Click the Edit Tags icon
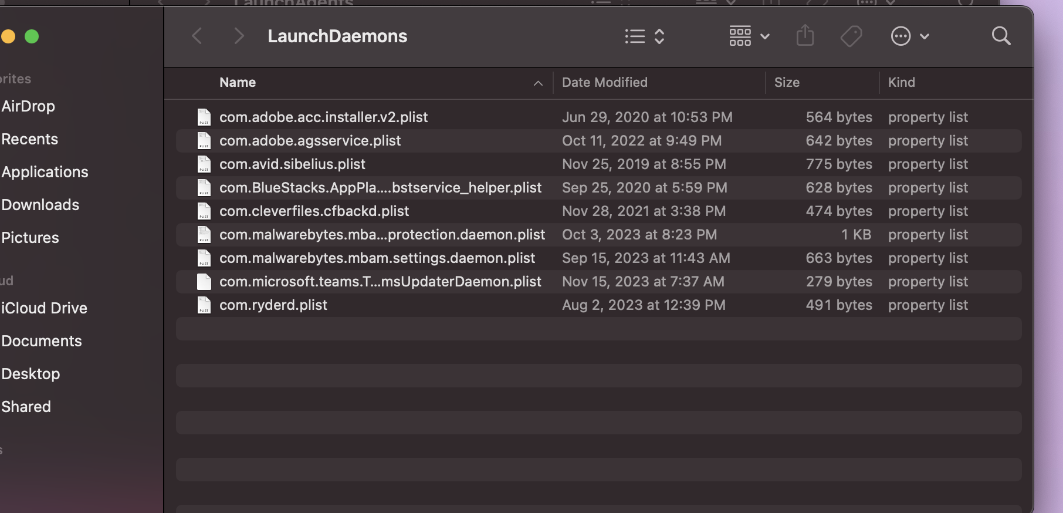Image resolution: width=1063 pixels, height=513 pixels. point(851,36)
